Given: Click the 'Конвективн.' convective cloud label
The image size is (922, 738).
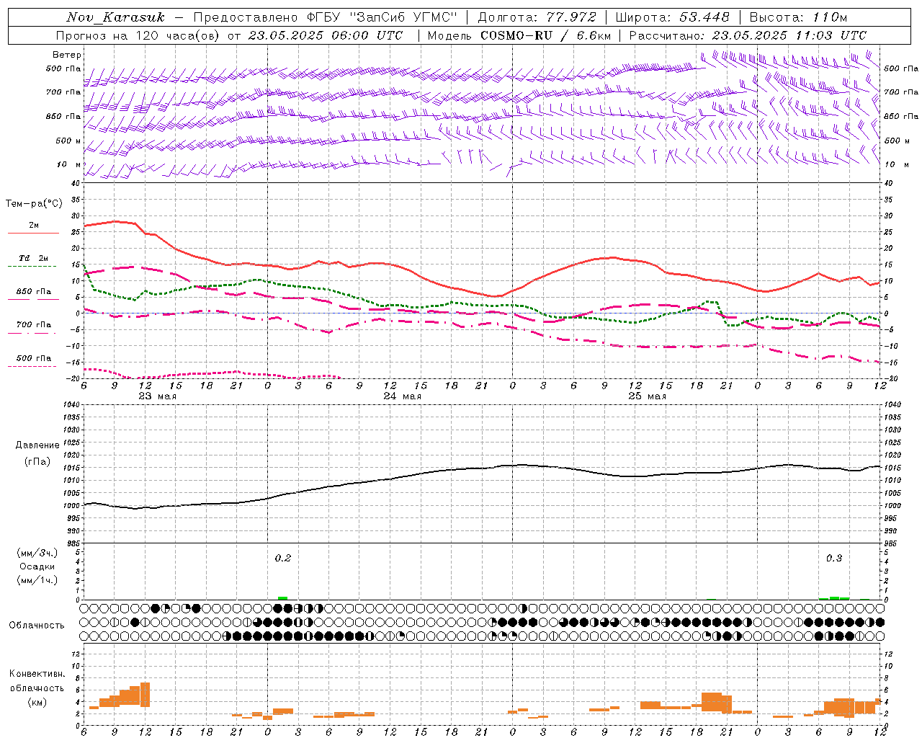Looking at the screenshot, I should (37, 674).
